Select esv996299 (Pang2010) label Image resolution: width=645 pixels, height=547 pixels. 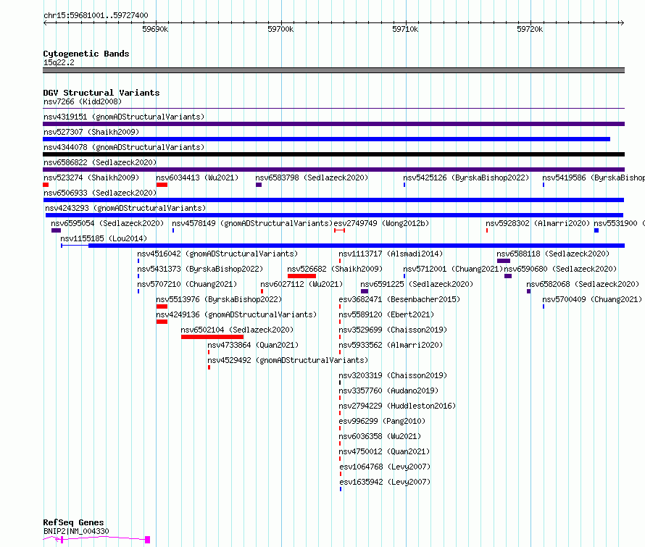[x=382, y=421]
